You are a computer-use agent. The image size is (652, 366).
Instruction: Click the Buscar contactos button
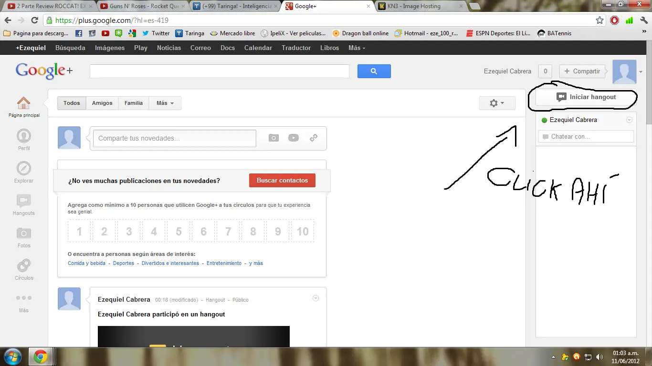tap(282, 180)
